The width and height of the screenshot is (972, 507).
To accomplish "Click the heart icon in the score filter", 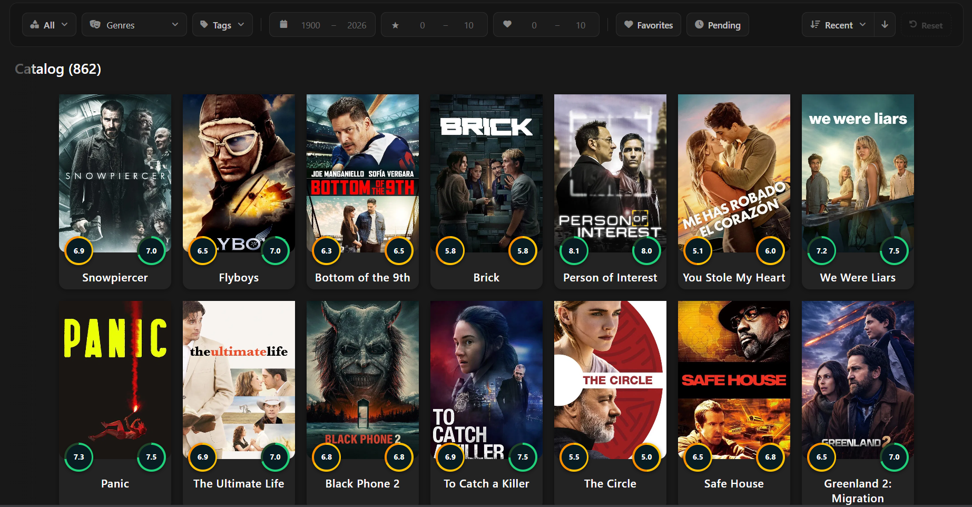I will click(507, 24).
